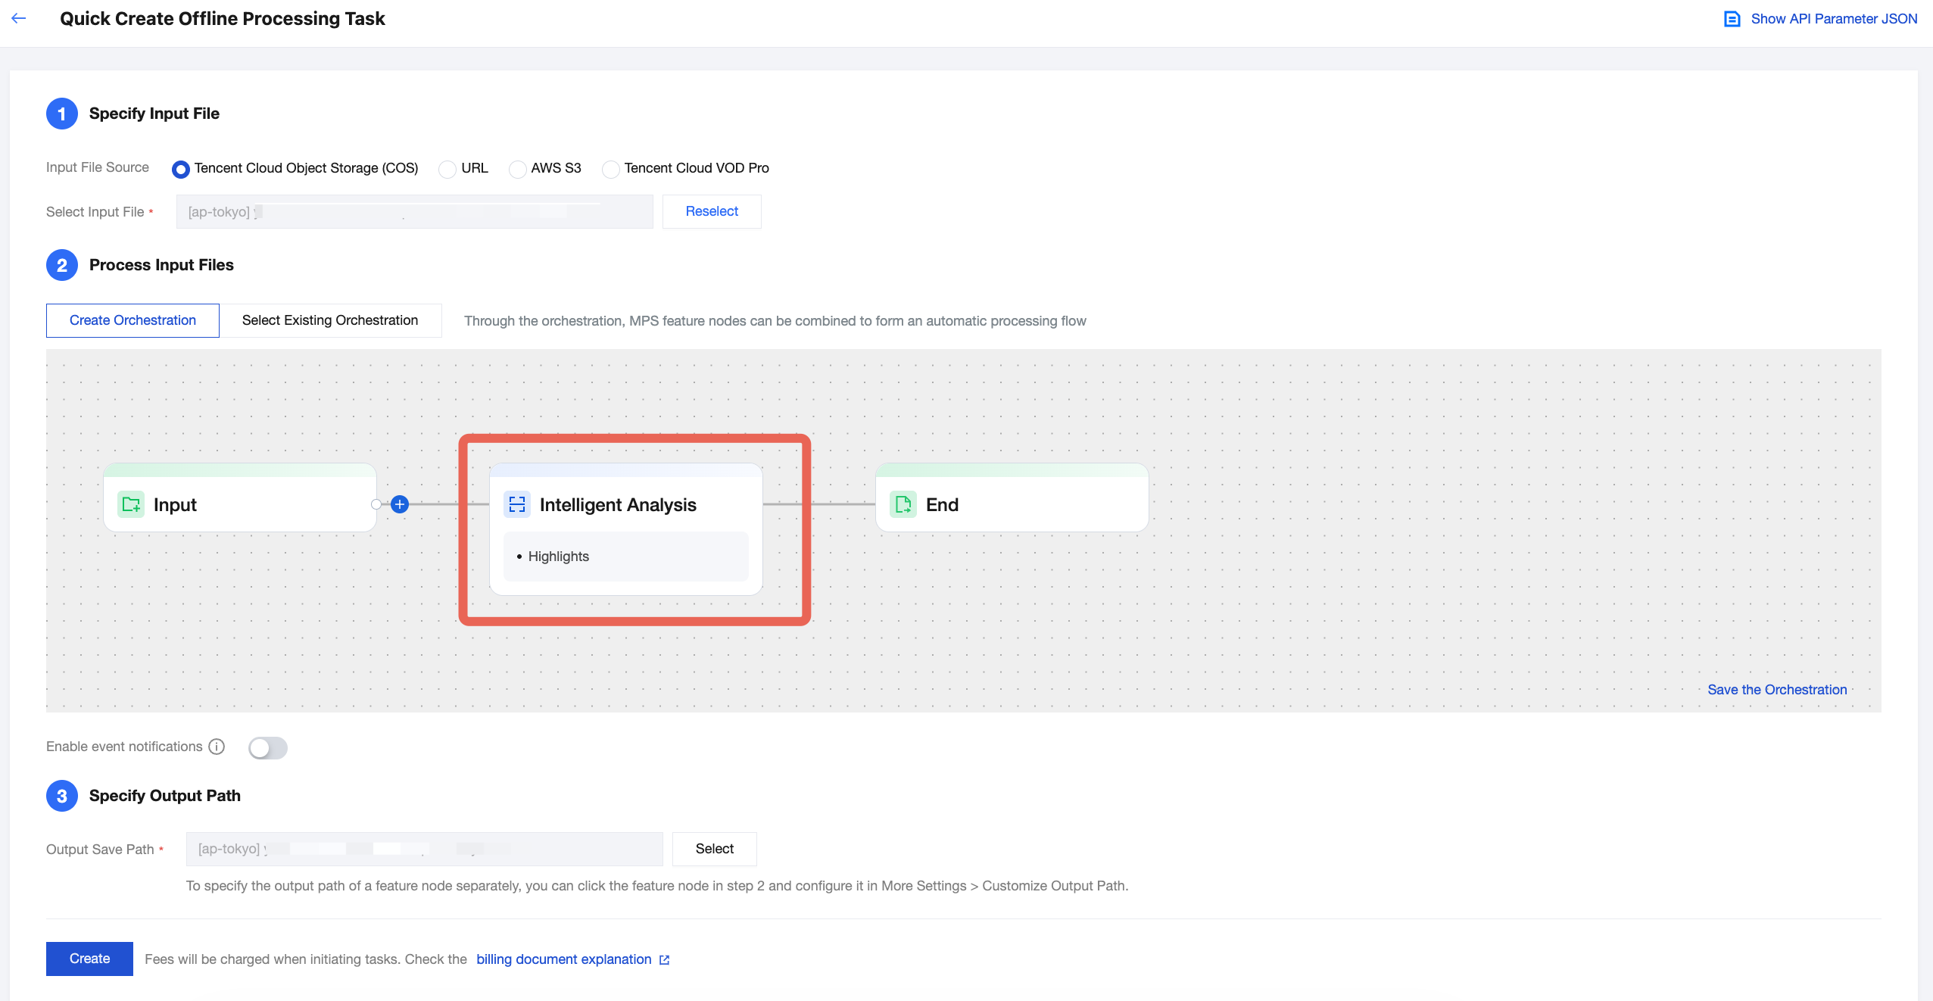Switch to Create Orchestration tab
1933x1001 pixels.
tap(133, 320)
